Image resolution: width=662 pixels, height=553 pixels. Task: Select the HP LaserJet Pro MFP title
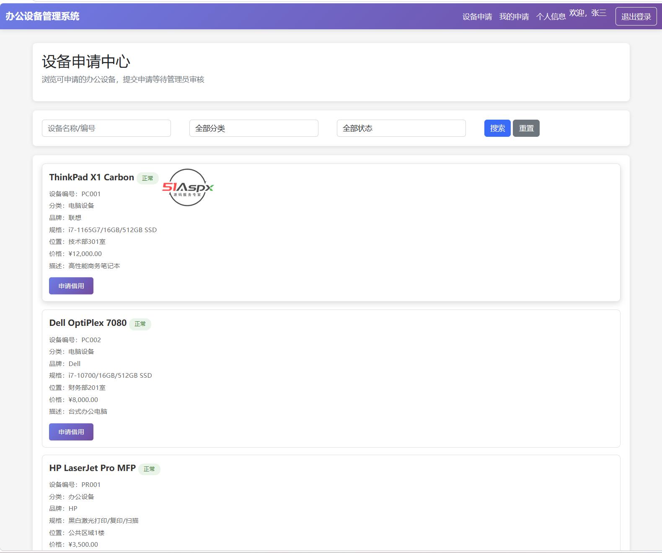pyautogui.click(x=92, y=468)
